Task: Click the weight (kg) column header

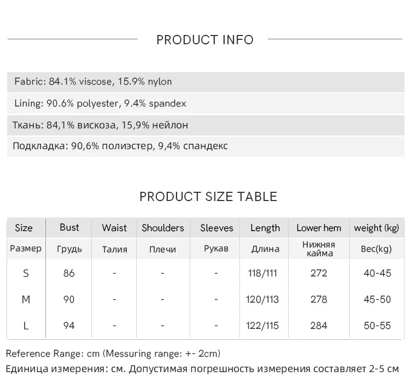Action: [377, 228]
